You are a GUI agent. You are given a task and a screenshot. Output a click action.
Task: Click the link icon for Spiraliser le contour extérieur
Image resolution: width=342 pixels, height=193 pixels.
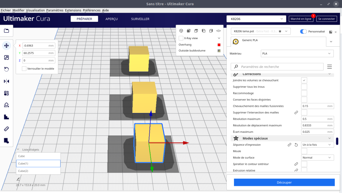click(x=296, y=164)
